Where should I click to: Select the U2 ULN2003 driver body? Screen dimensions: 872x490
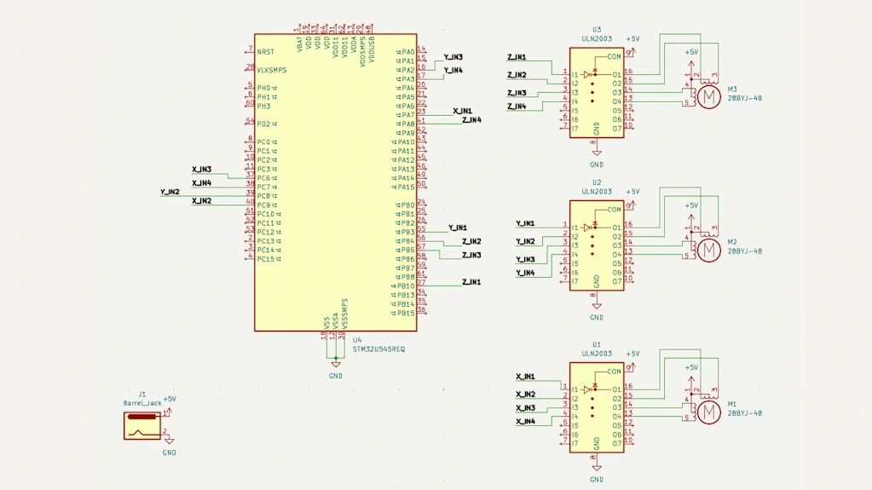coord(597,245)
